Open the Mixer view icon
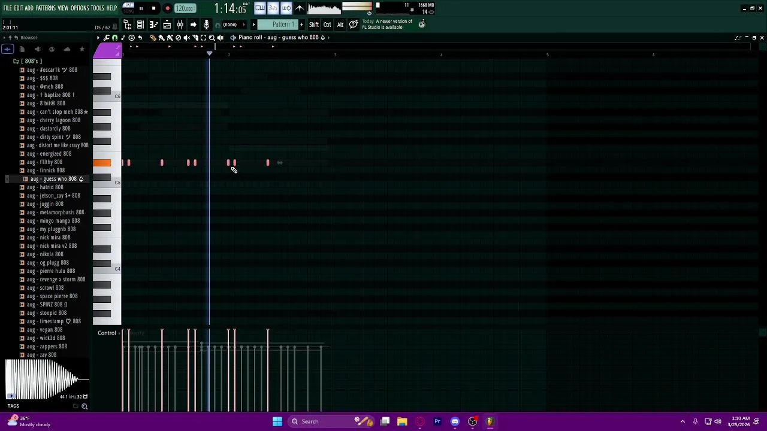The height and width of the screenshot is (431, 767). [180, 25]
